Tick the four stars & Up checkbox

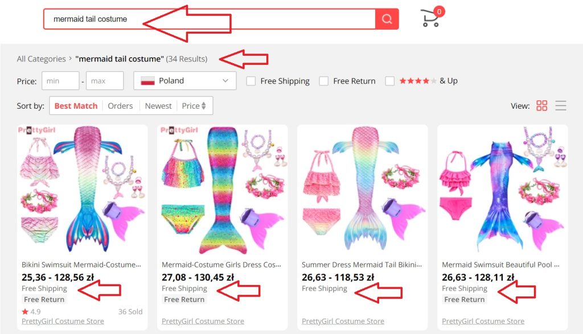coord(389,81)
